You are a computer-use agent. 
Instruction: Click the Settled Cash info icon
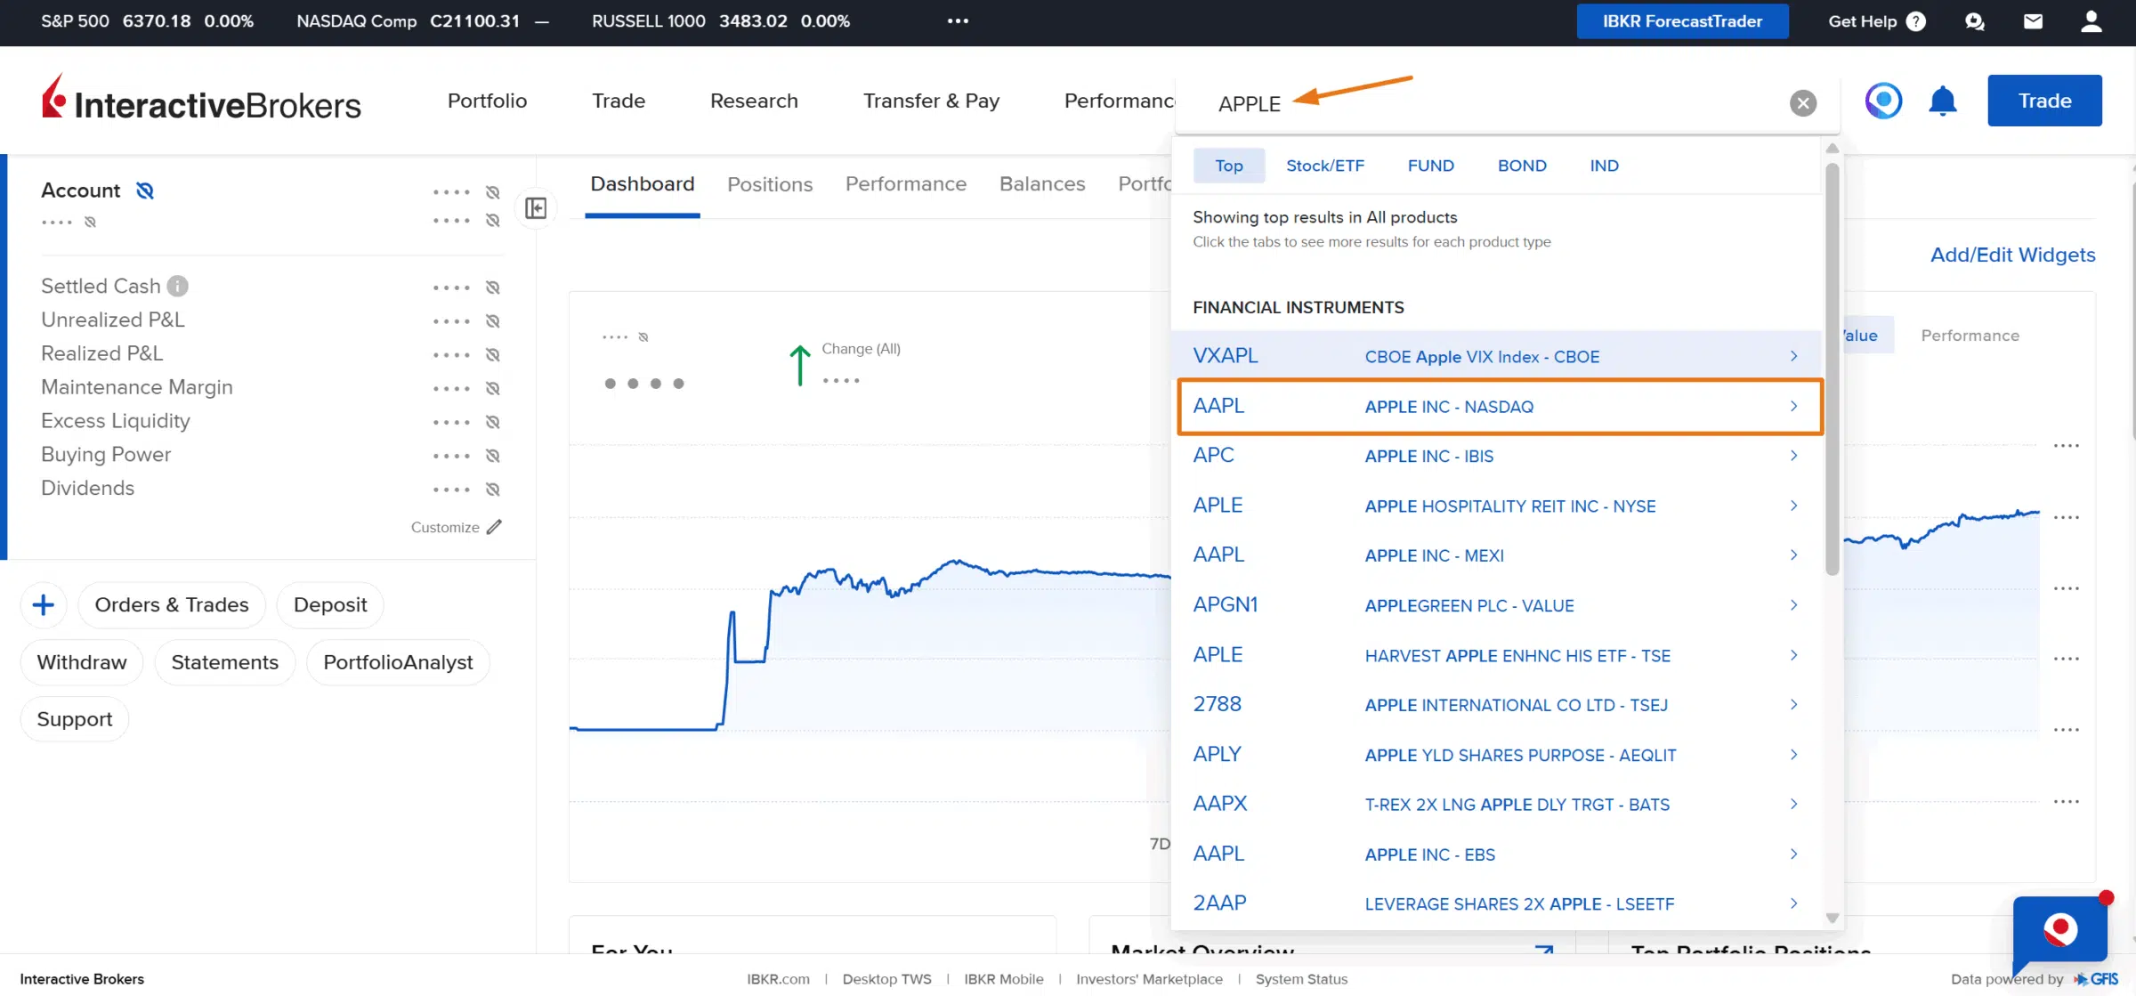(x=178, y=286)
